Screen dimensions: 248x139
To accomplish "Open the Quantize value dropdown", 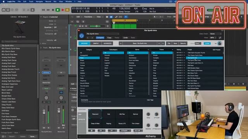I will click(x=60, y=27).
